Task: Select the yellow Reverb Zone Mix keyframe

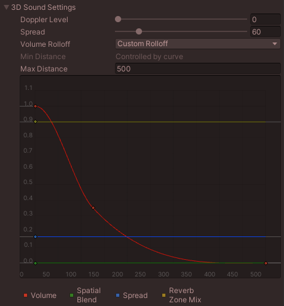Action: tap(35, 122)
